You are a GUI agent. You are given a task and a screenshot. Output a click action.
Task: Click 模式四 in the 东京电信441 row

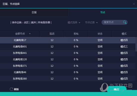coord(124,53)
